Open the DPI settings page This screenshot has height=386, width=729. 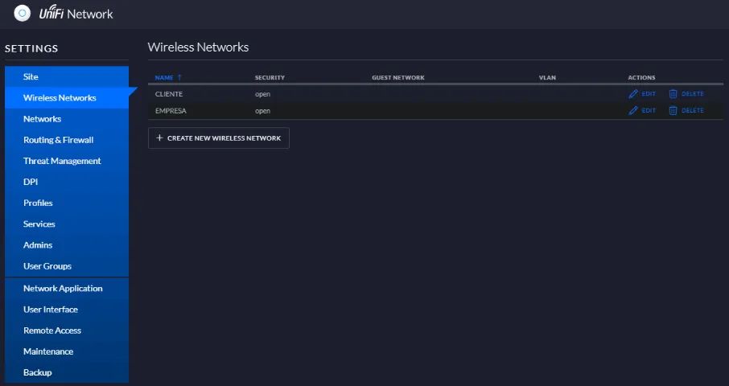pyautogui.click(x=31, y=182)
